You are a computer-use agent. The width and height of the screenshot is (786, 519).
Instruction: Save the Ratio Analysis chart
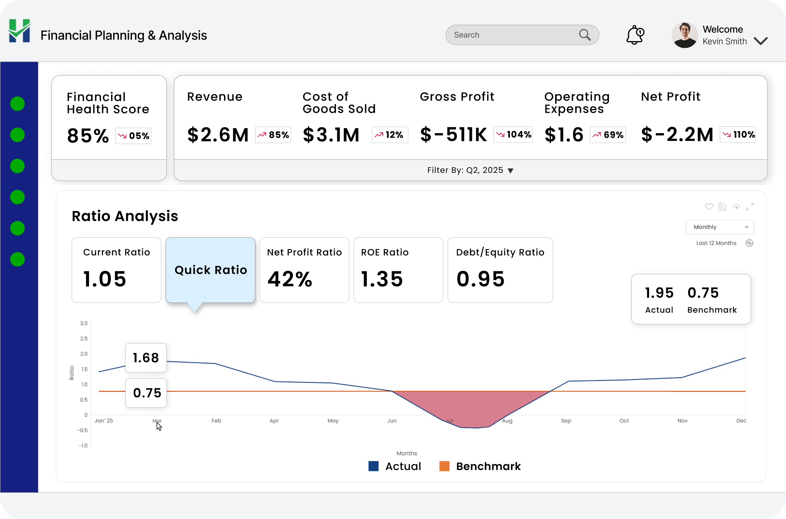click(x=722, y=207)
